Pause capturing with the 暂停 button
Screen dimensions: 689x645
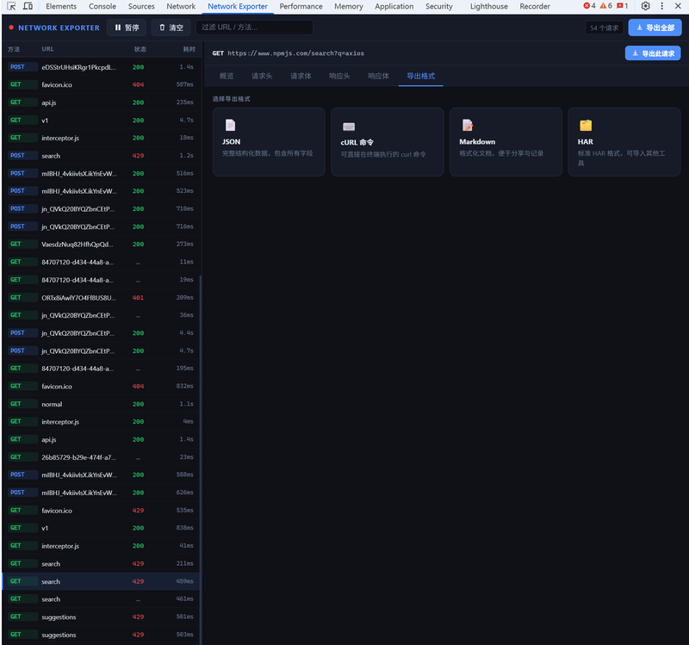coord(127,28)
